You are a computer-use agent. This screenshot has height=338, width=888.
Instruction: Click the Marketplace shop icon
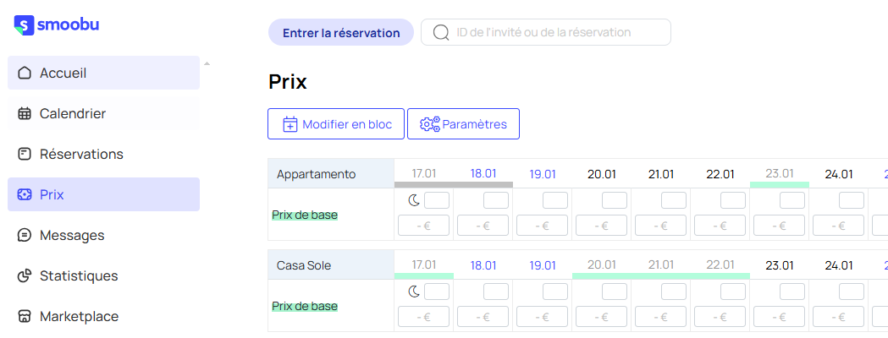[x=25, y=316]
